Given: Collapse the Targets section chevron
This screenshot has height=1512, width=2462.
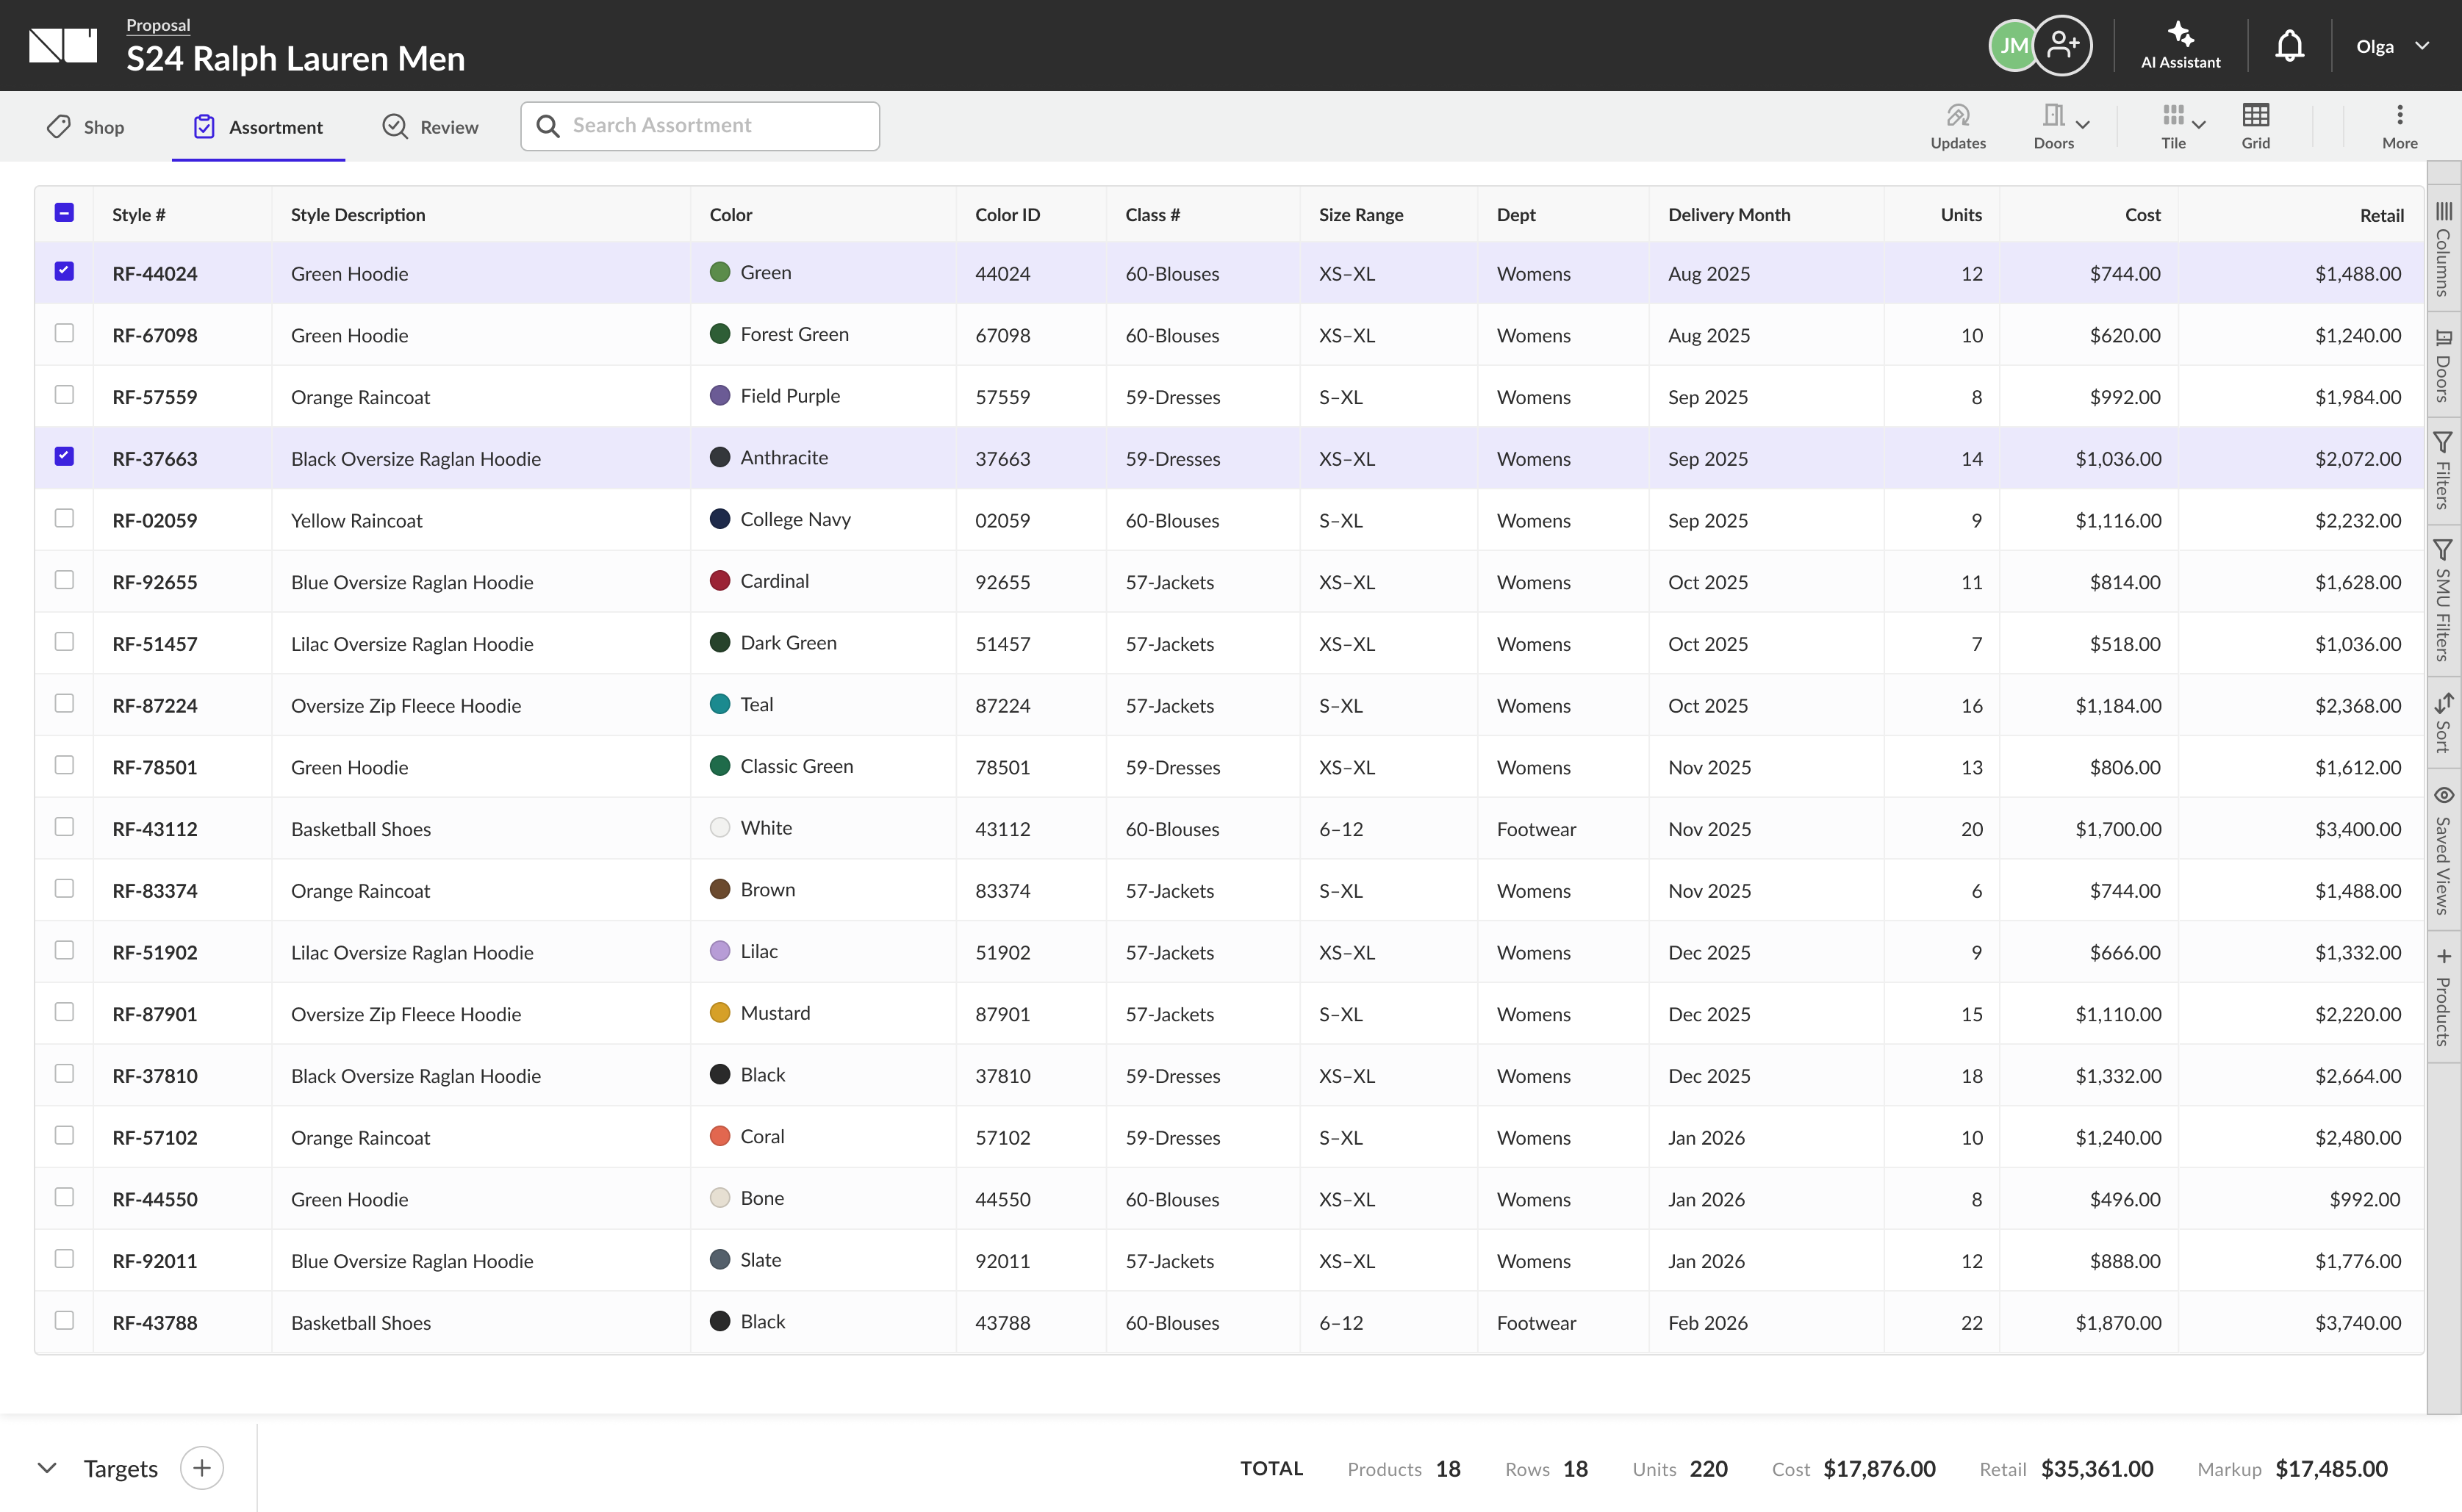Looking at the screenshot, I should (x=46, y=1468).
